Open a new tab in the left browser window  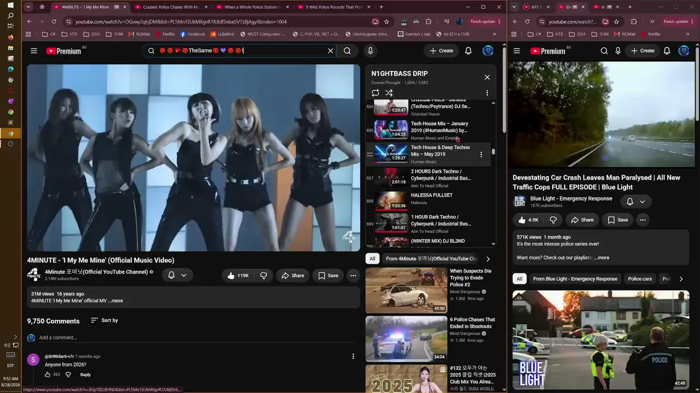click(x=381, y=7)
